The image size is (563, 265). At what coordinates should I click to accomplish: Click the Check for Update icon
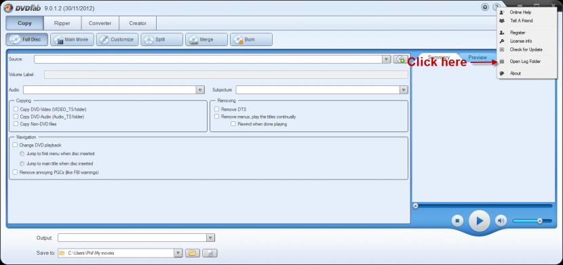502,49
